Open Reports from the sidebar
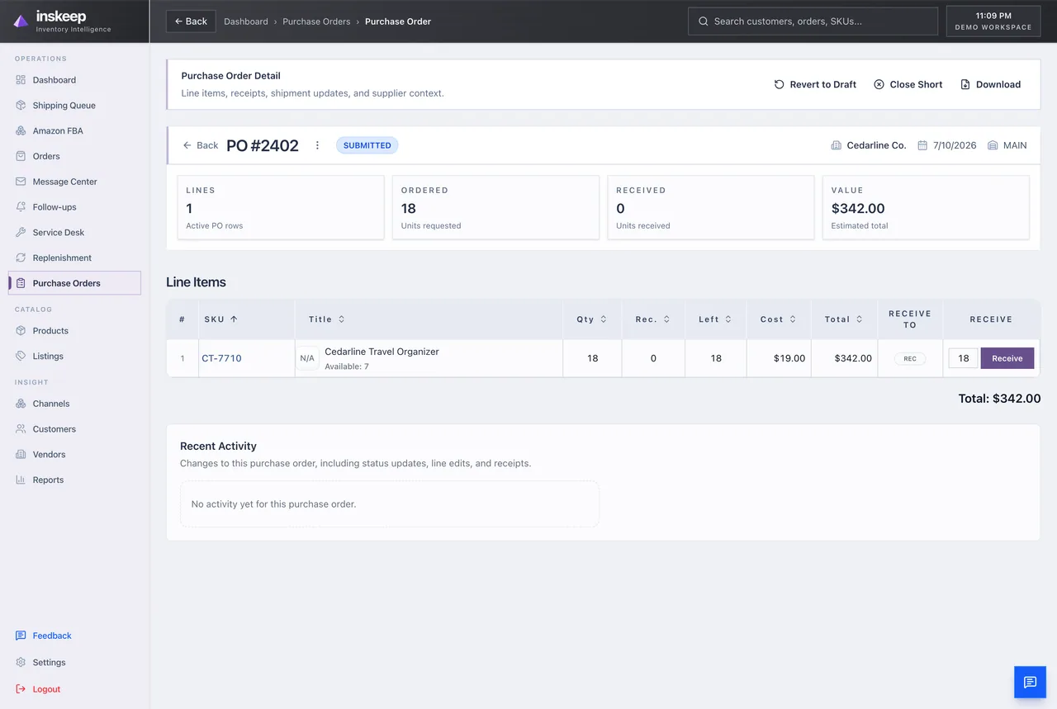 pyautogui.click(x=74, y=480)
